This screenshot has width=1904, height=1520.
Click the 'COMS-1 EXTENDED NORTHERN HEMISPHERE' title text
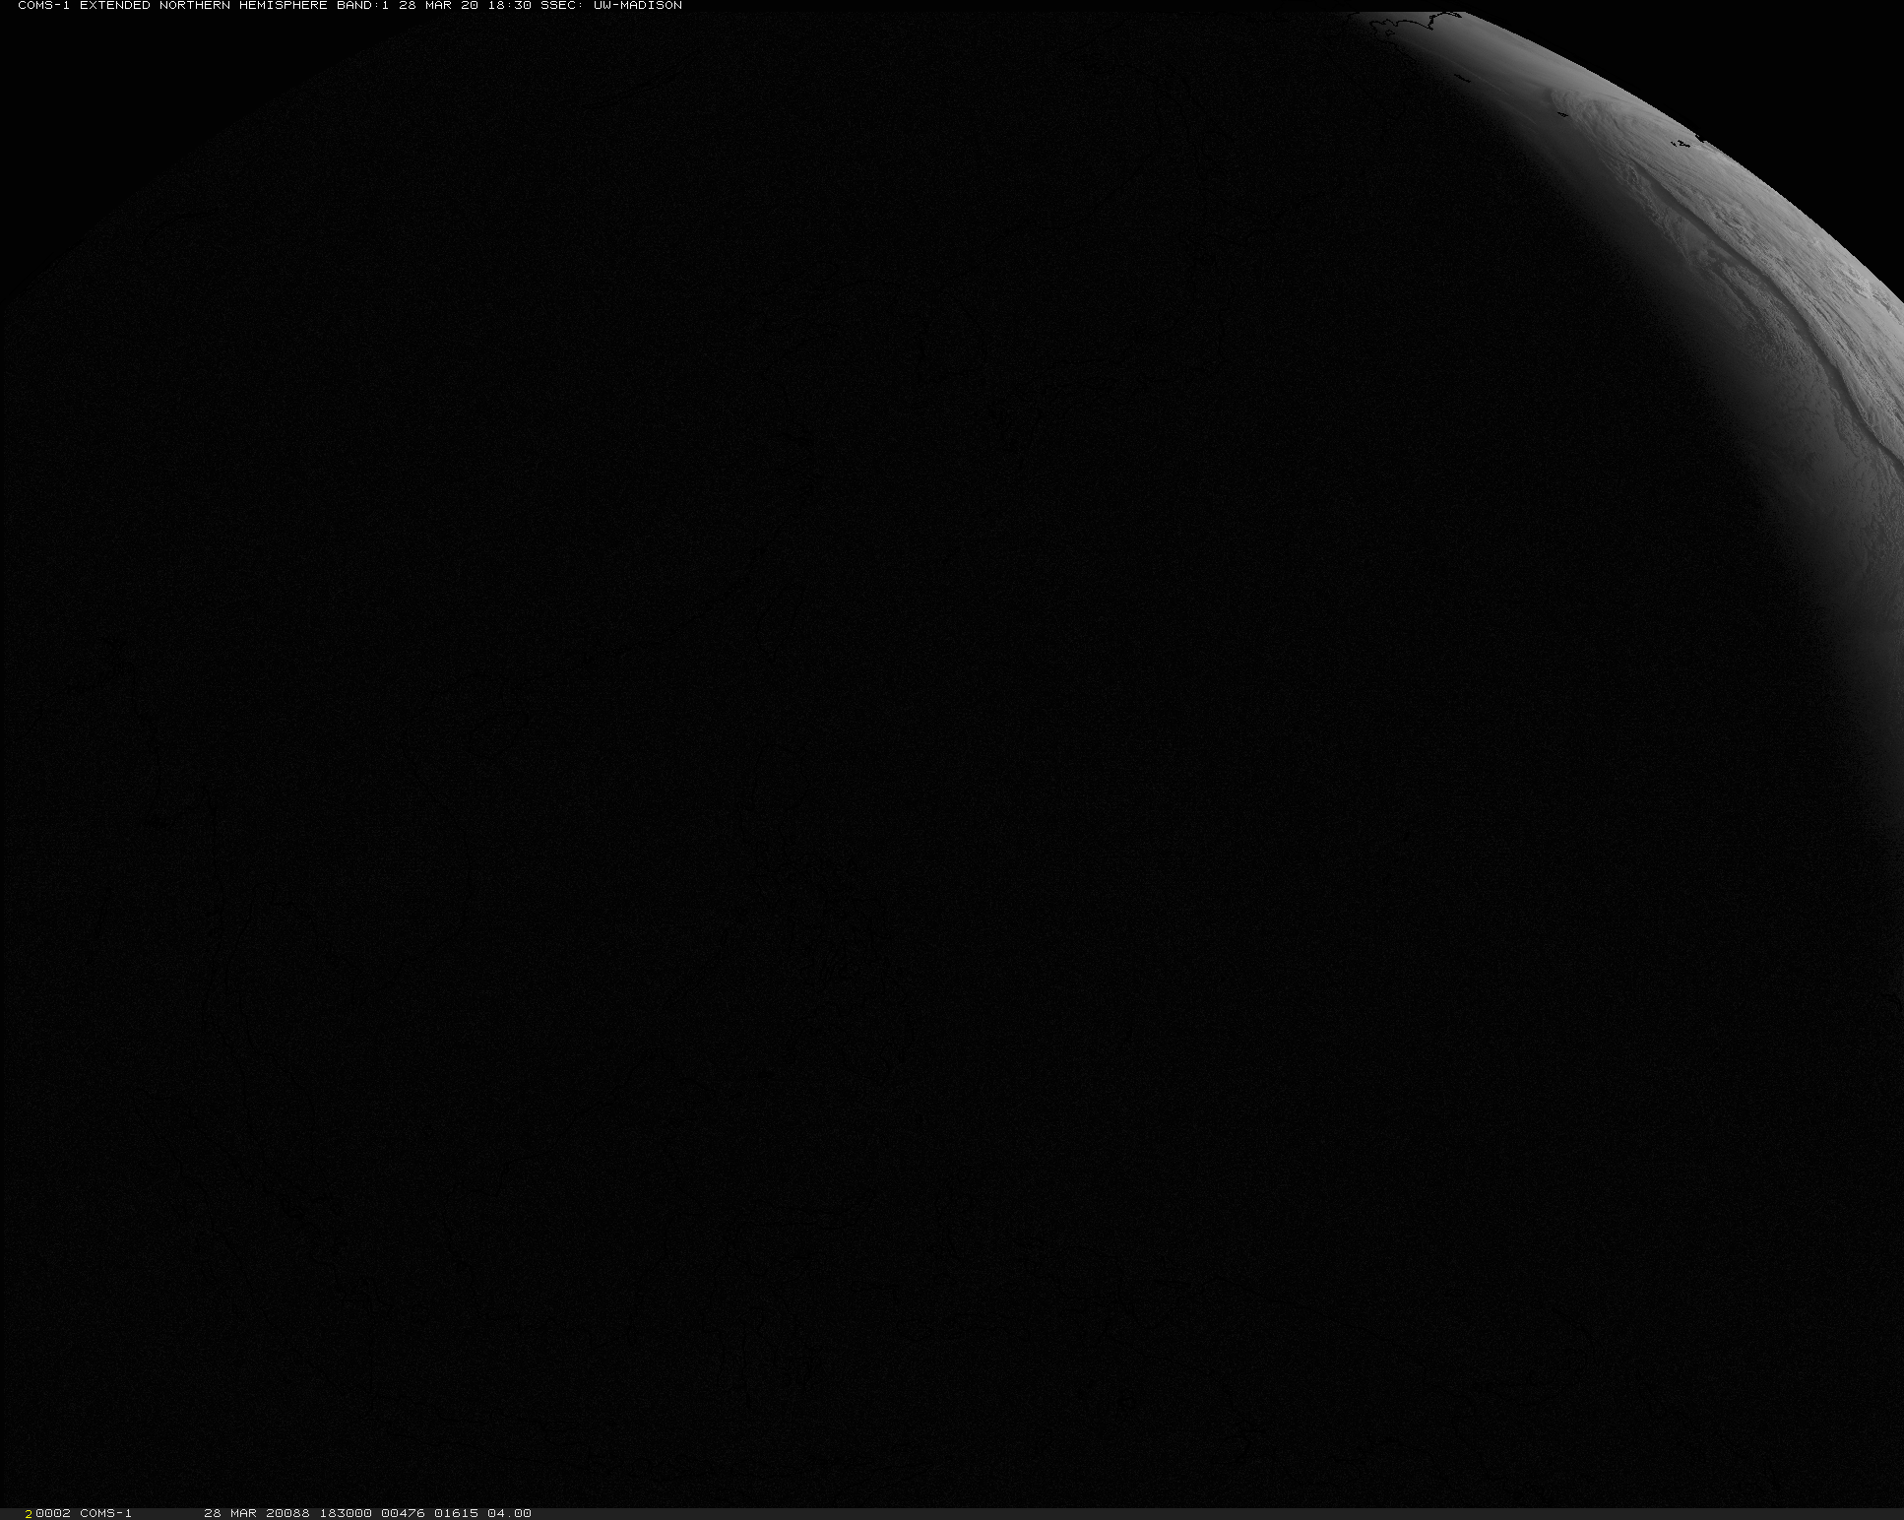(173, 6)
